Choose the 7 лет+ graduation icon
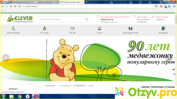 (x=99, y=28)
